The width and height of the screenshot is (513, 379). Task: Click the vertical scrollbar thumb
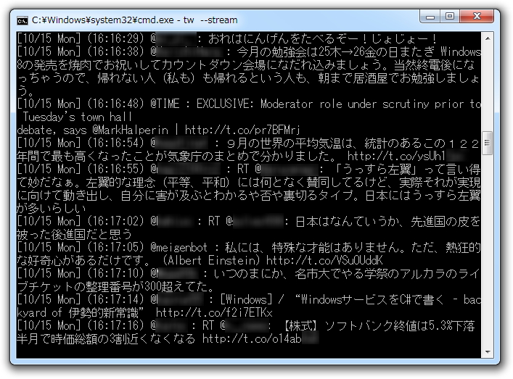coord(488,143)
